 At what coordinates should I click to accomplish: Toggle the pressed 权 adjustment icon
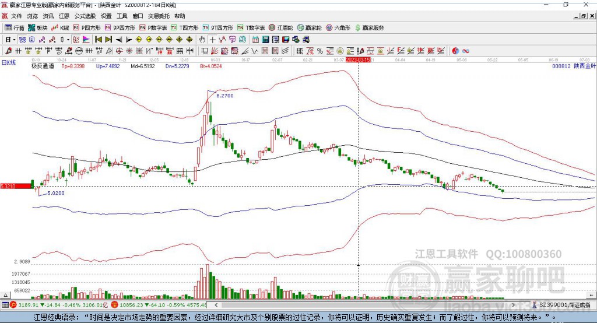coord(76,40)
